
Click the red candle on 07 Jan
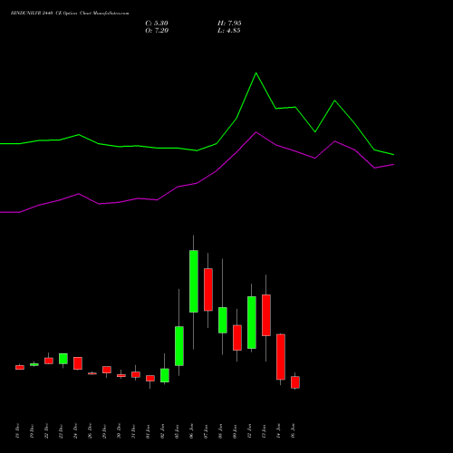click(x=208, y=290)
